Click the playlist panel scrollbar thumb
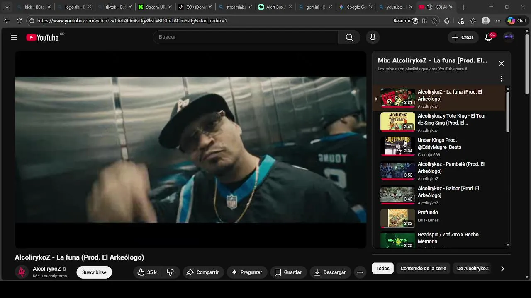531x298 pixels. [x=508, y=112]
